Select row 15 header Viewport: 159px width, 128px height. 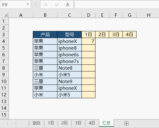pyautogui.click(x=4, y=115)
